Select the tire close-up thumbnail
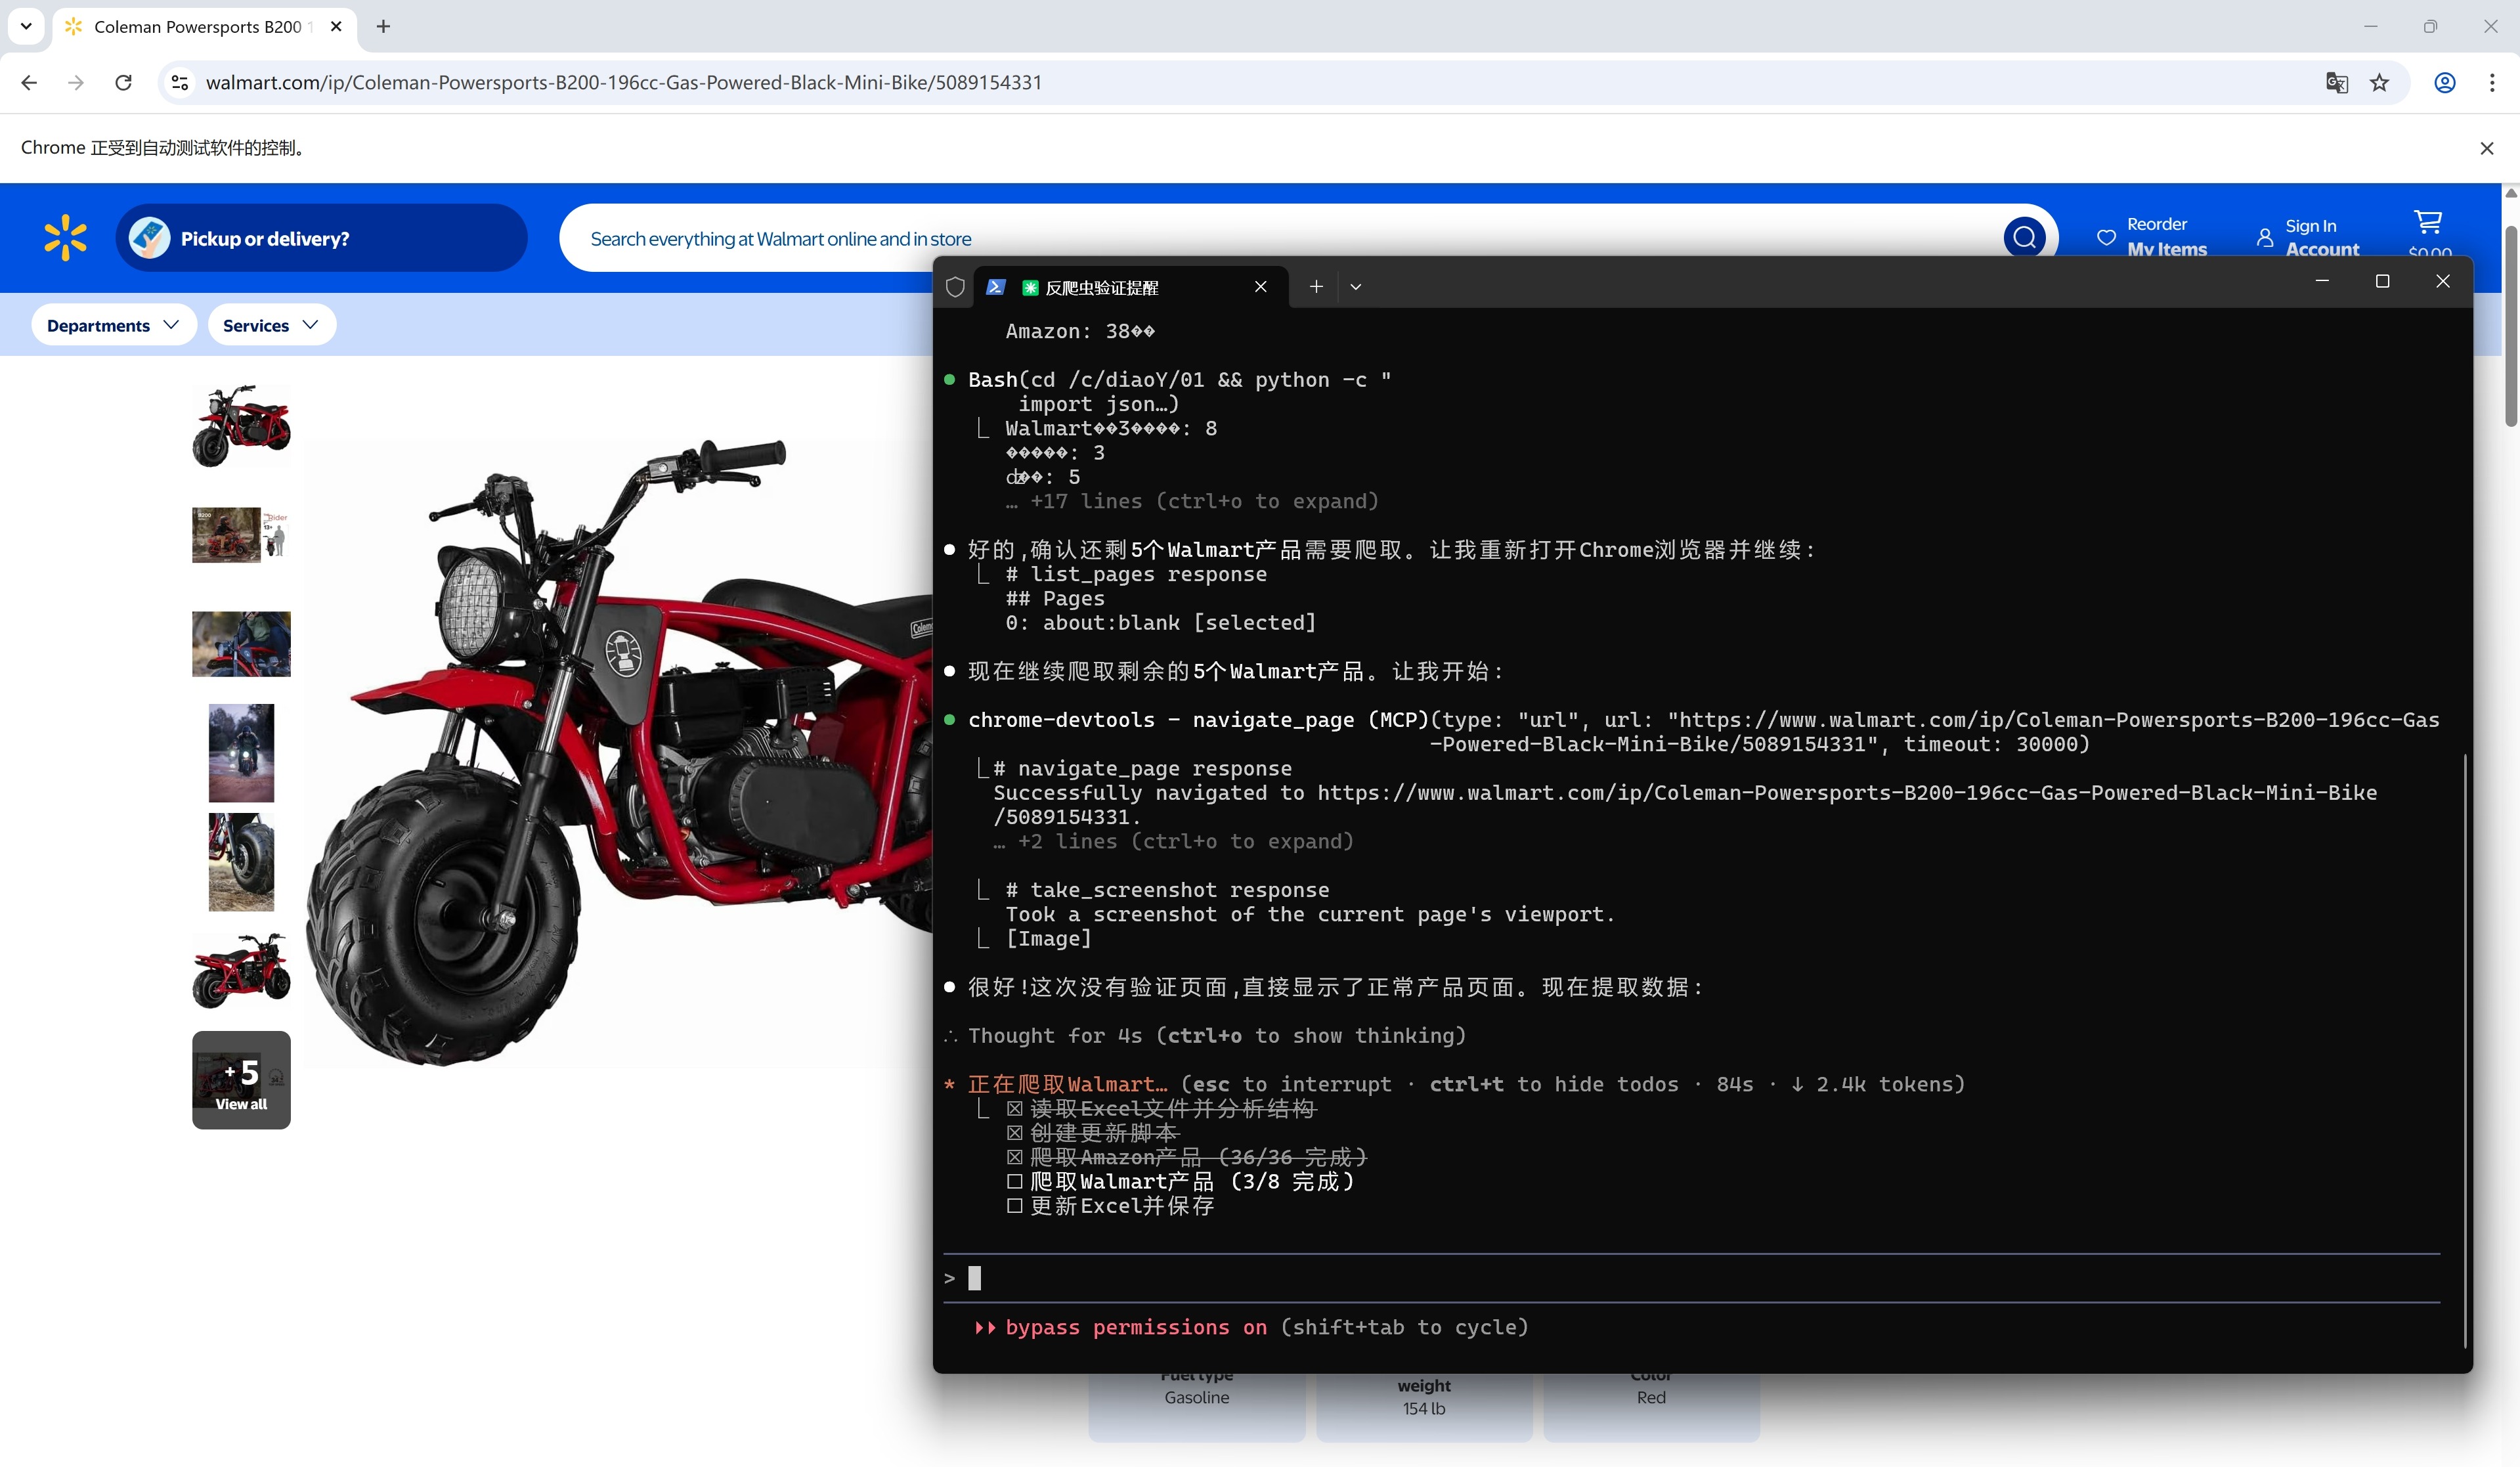 coord(241,862)
